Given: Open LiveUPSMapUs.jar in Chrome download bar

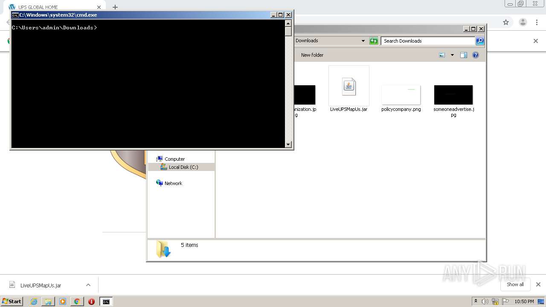Looking at the screenshot, I should [41, 286].
